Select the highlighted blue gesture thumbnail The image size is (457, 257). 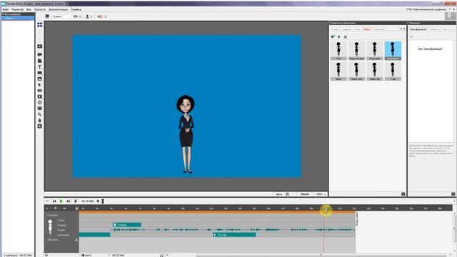click(x=393, y=51)
